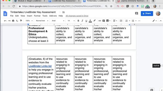Open the Format menu
The image size is (163, 91).
coord(37,16)
